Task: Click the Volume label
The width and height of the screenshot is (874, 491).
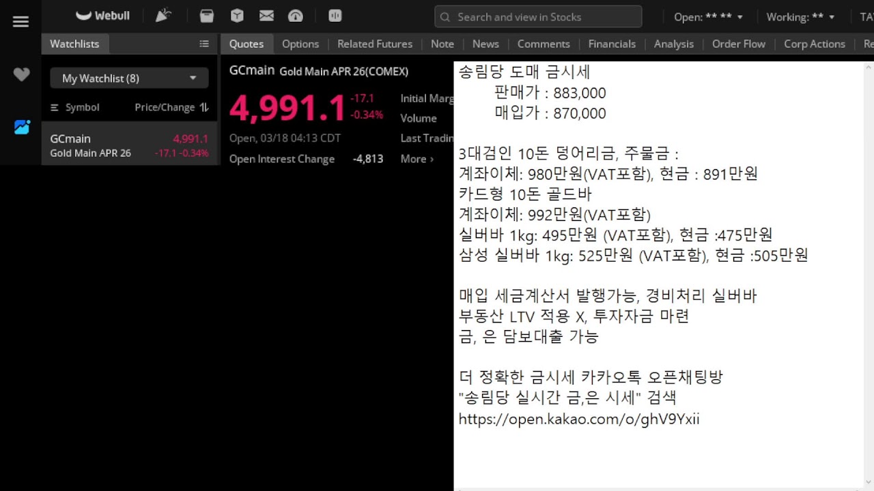Action: pos(419,118)
